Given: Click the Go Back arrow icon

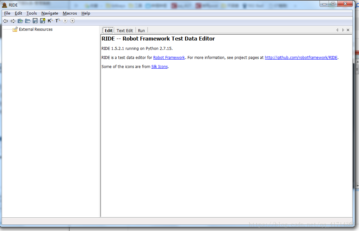Looking at the screenshot, I should click(5, 21).
